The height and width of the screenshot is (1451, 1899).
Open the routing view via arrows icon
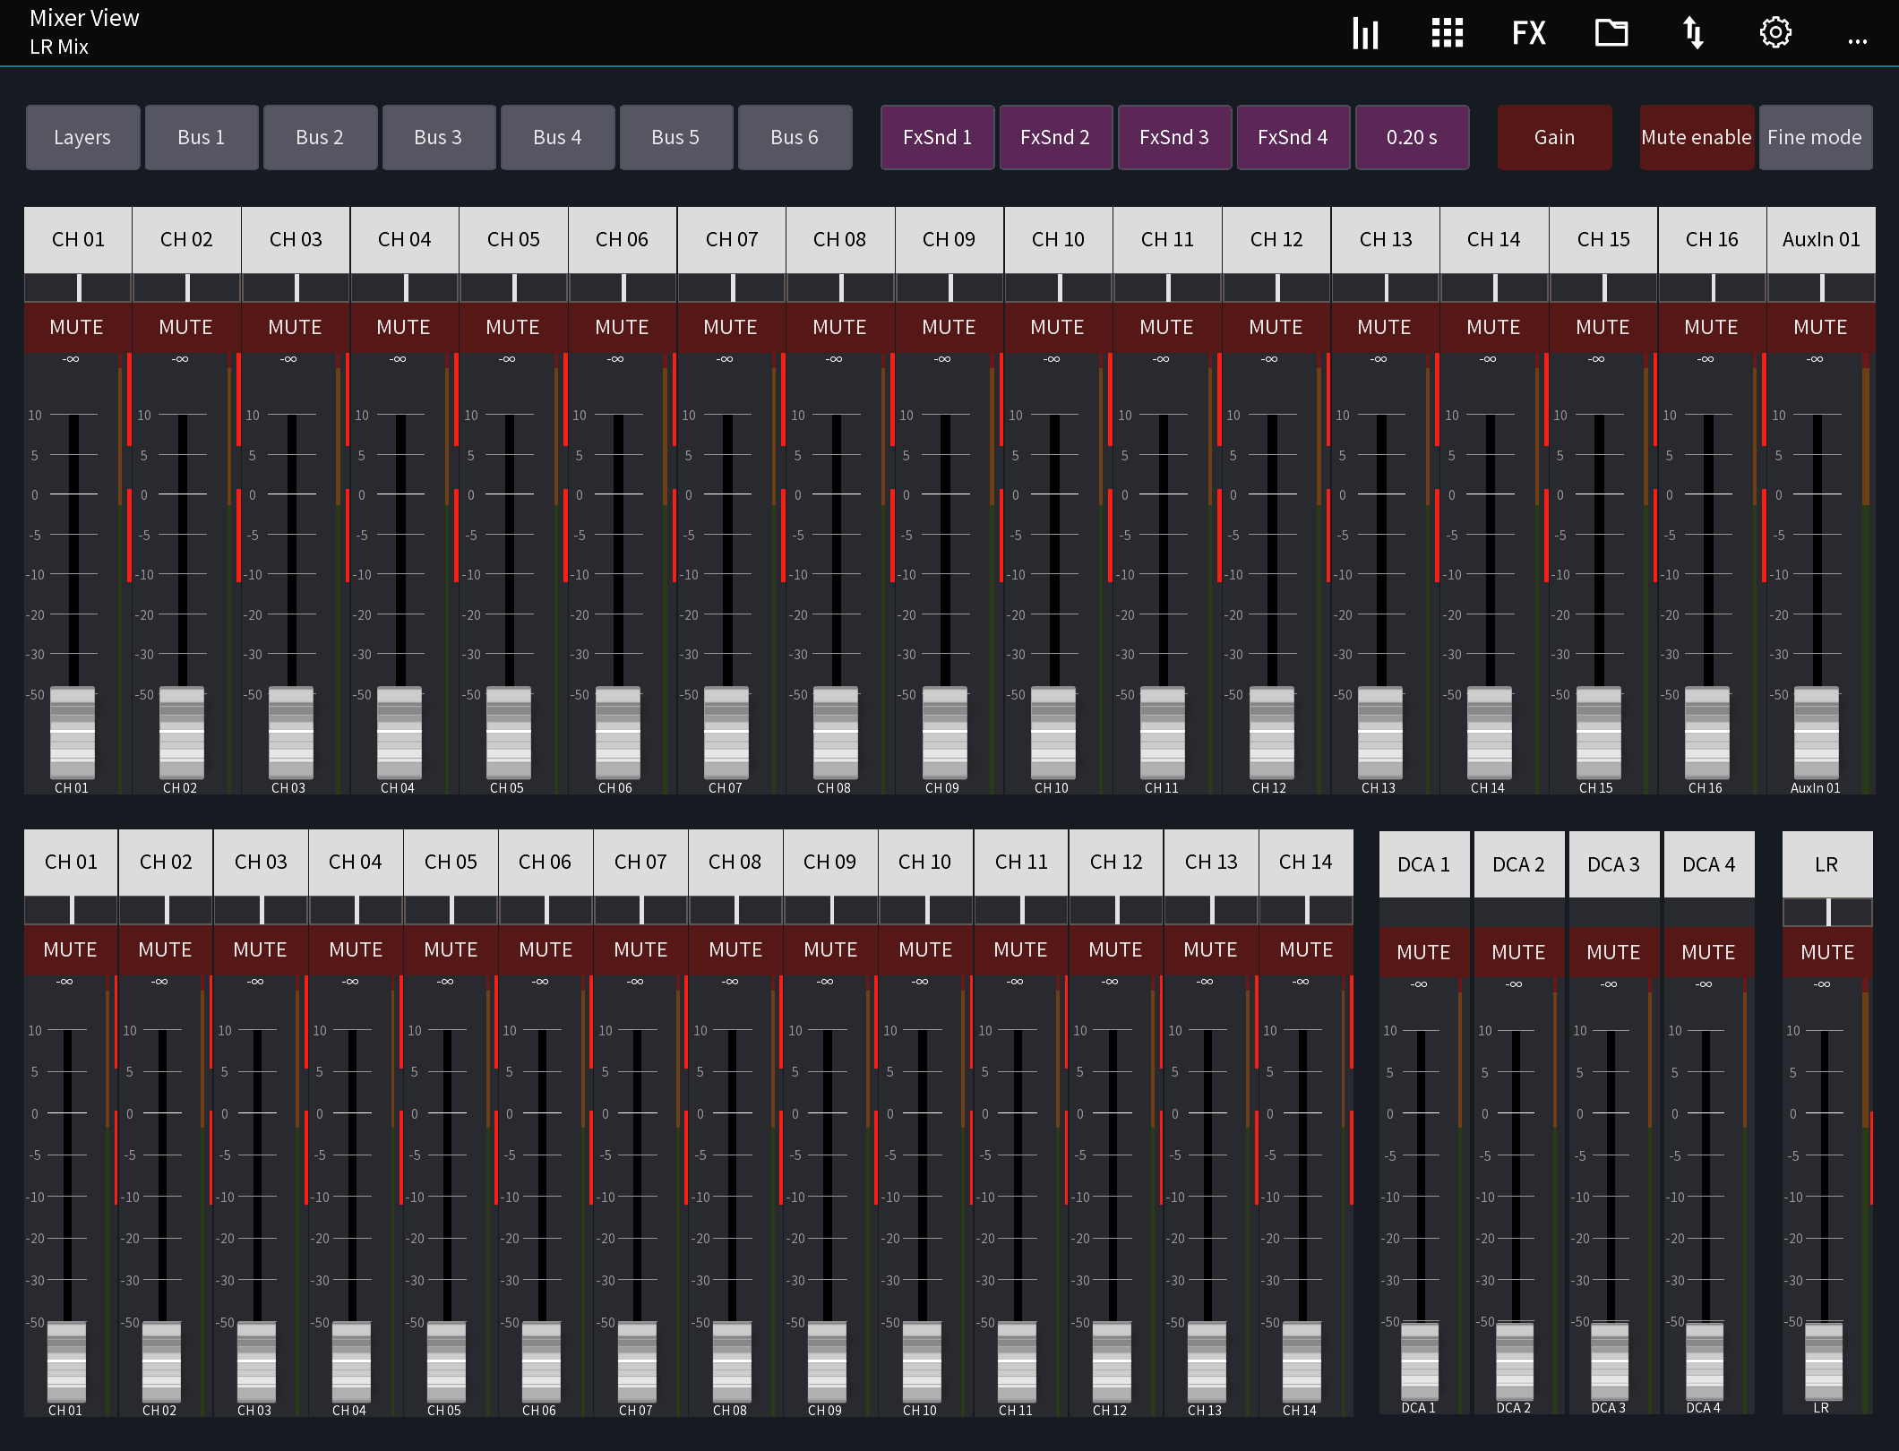tap(1694, 32)
